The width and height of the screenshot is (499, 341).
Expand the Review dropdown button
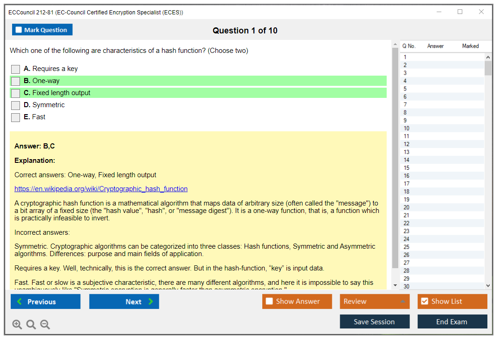[x=402, y=302]
